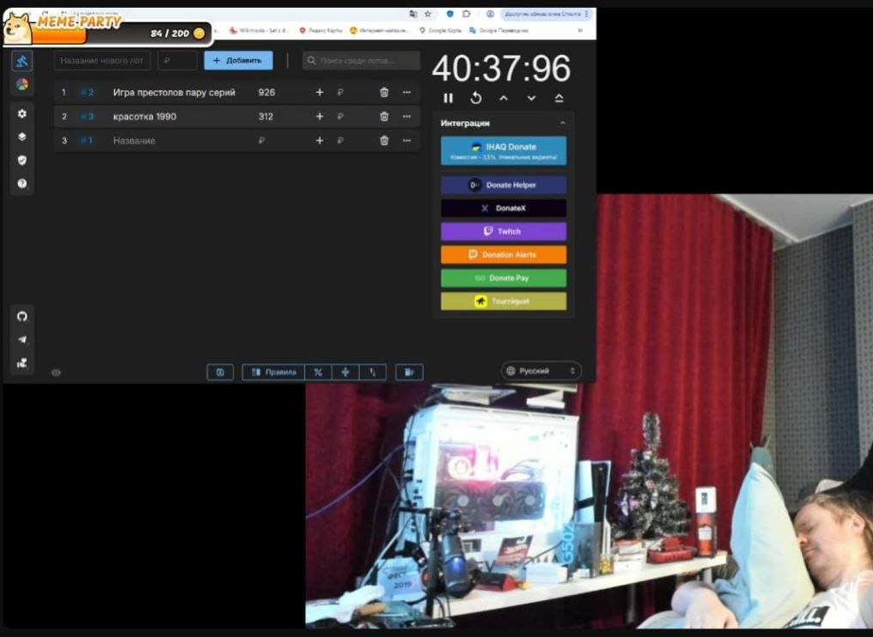
Task: Click plus icon on empty third lot
Action: click(x=320, y=141)
